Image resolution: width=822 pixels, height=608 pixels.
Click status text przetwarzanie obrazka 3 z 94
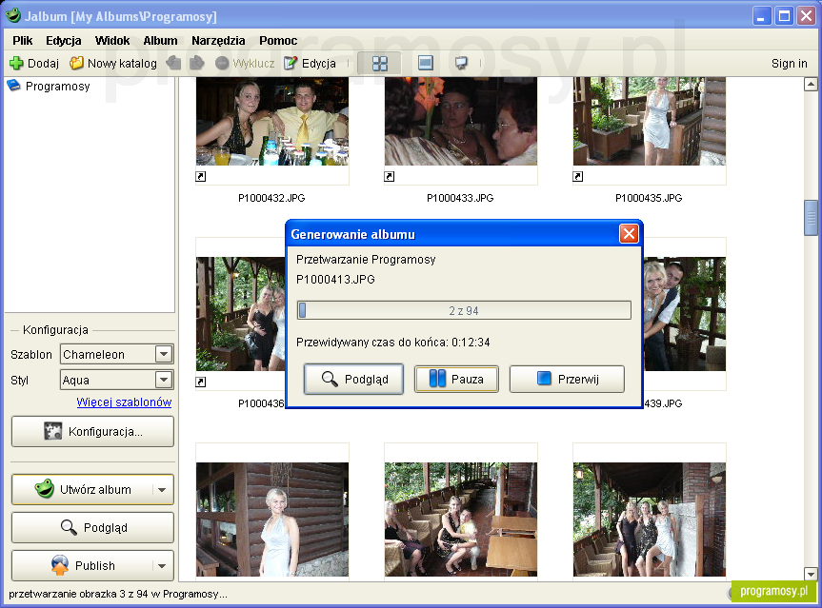(118, 594)
